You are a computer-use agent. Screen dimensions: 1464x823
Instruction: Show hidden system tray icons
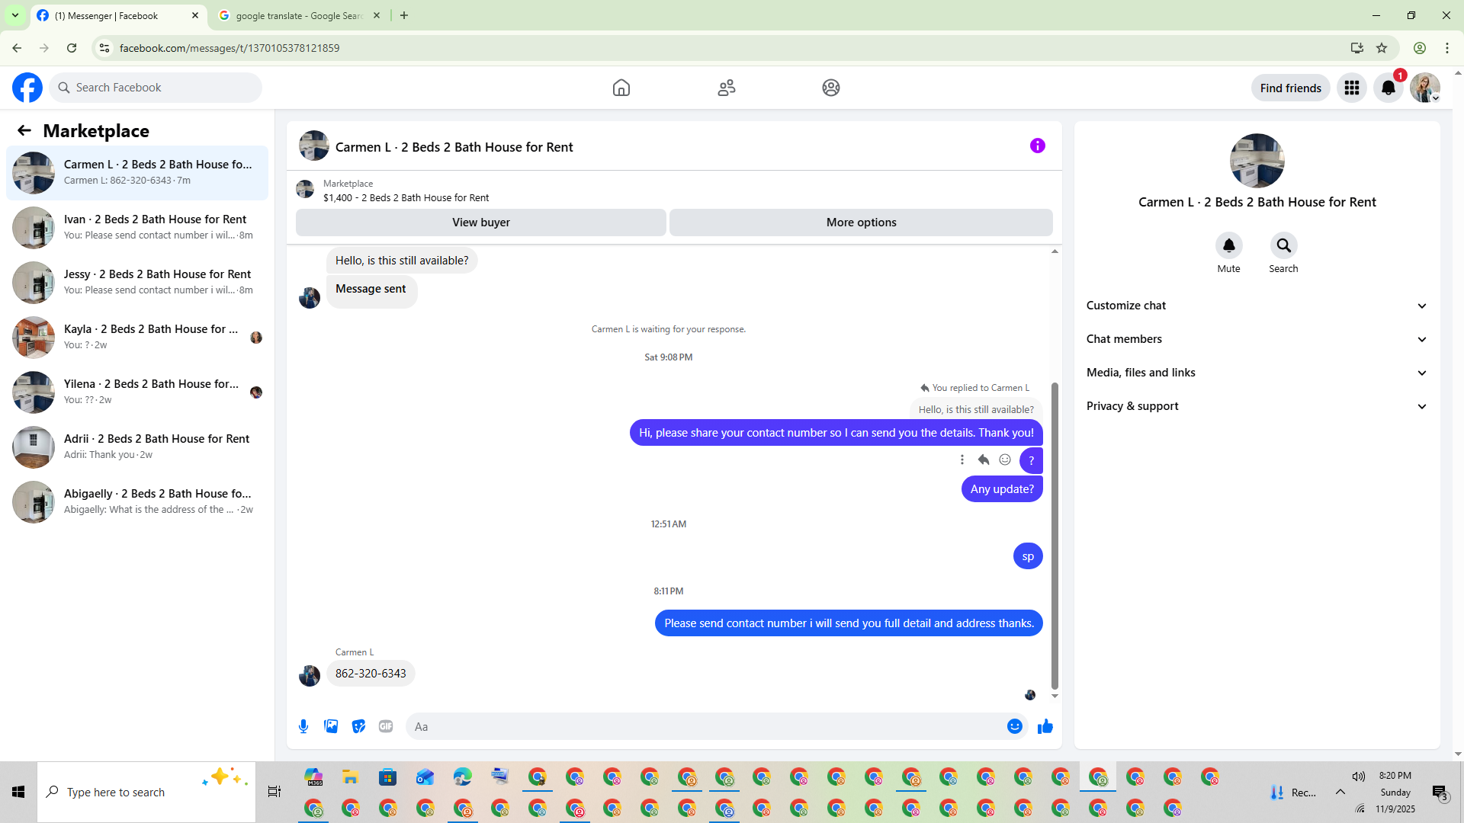[1340, 793]
